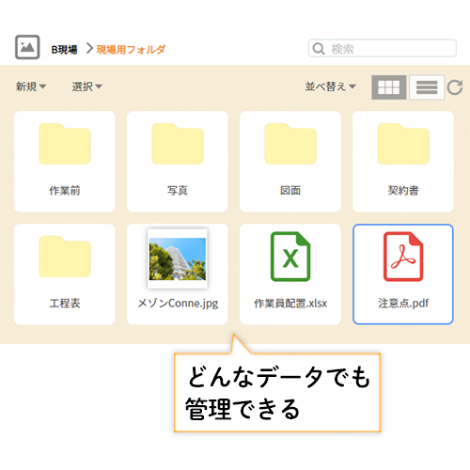Open the 現場用フォルダ breadcrumb
Viewport: 470px width, 470px height.
tap(131, 50)
